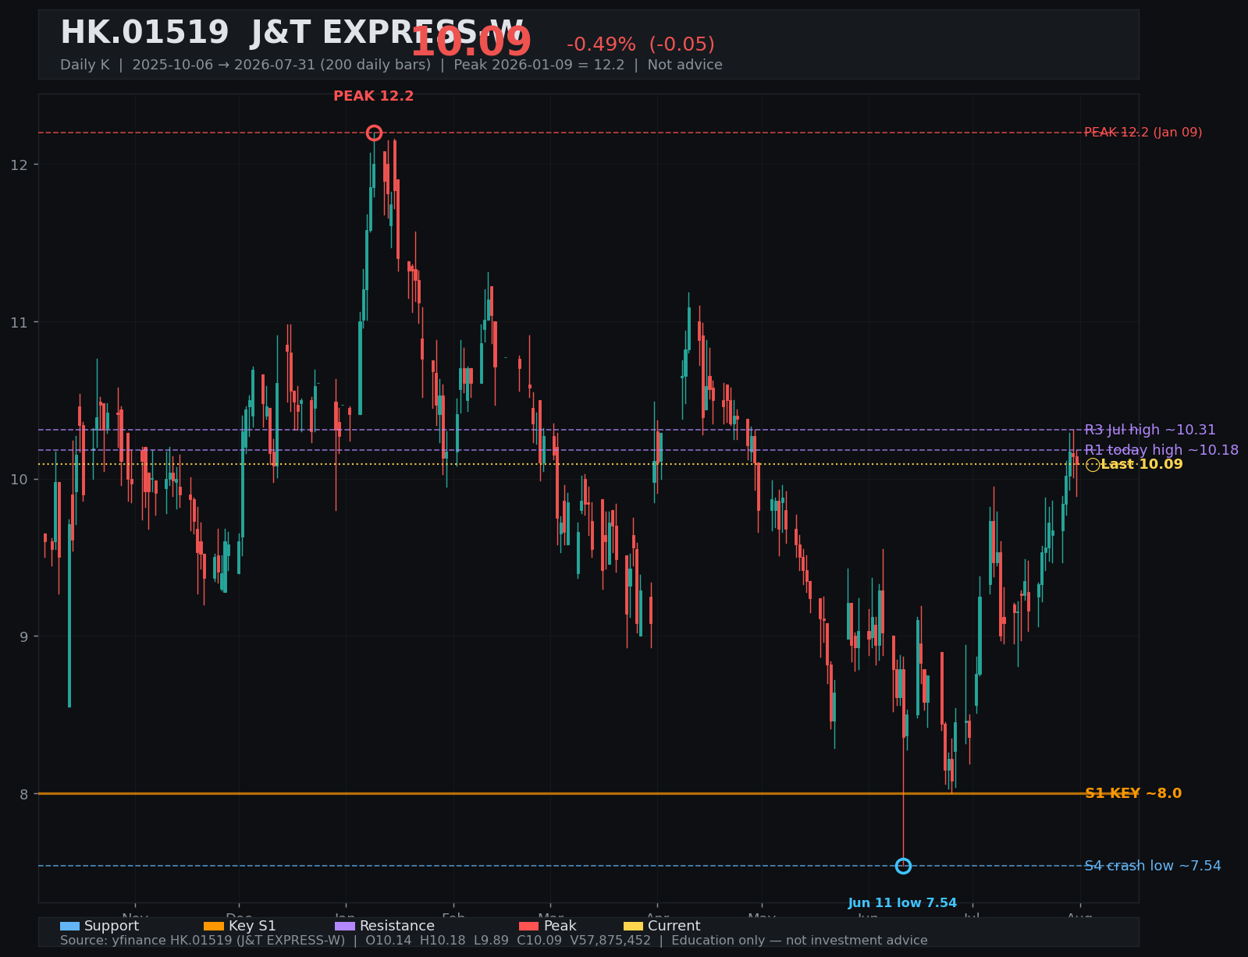Click the "Resistance" legend label

[397, 927]
